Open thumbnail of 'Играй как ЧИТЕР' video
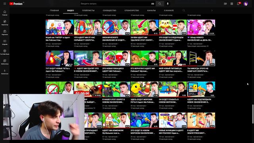 click(x=60, y=27)
